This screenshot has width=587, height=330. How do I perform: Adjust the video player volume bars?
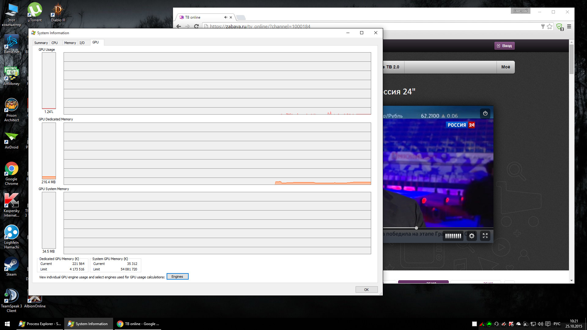point(453,236)
